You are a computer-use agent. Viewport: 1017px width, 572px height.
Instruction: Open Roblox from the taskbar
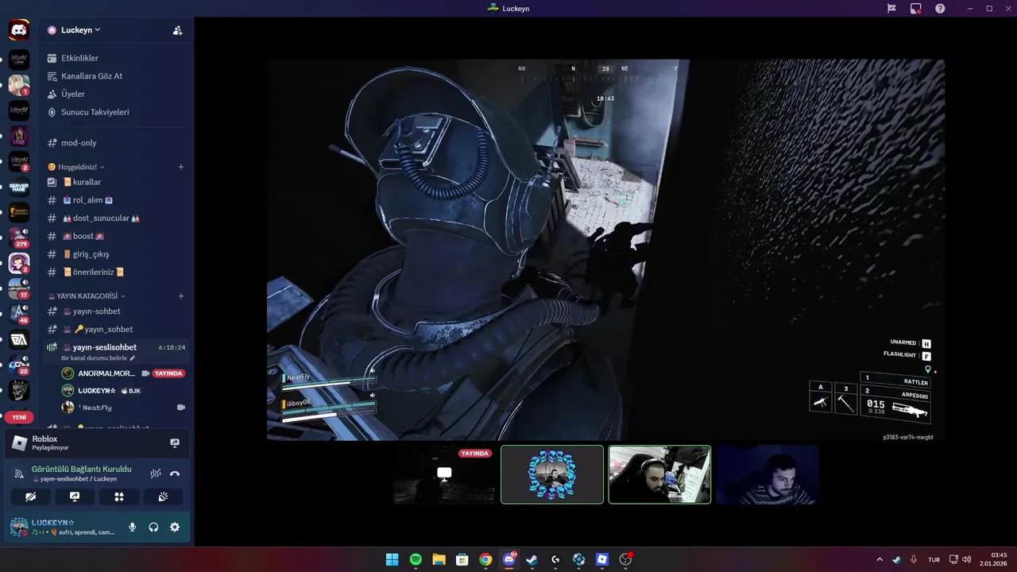pos(601,559)
